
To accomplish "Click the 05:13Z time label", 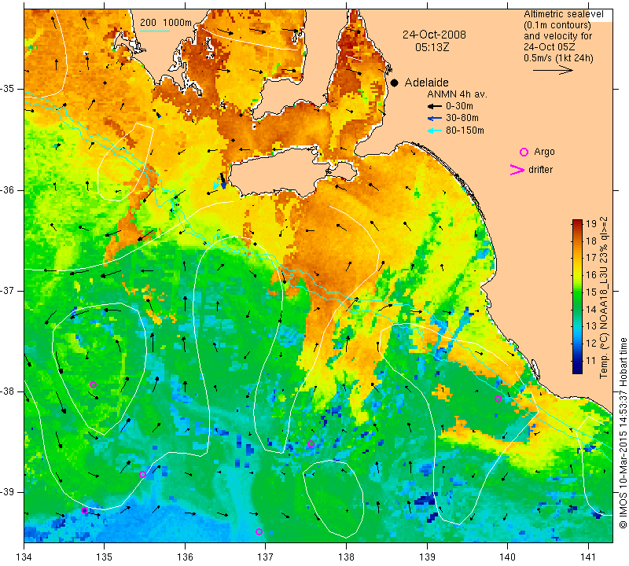I will point(432,47).
